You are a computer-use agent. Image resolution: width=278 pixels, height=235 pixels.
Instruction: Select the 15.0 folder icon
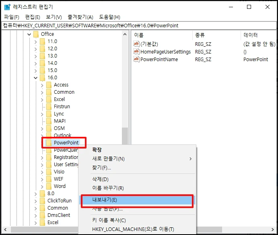[42, 70]
